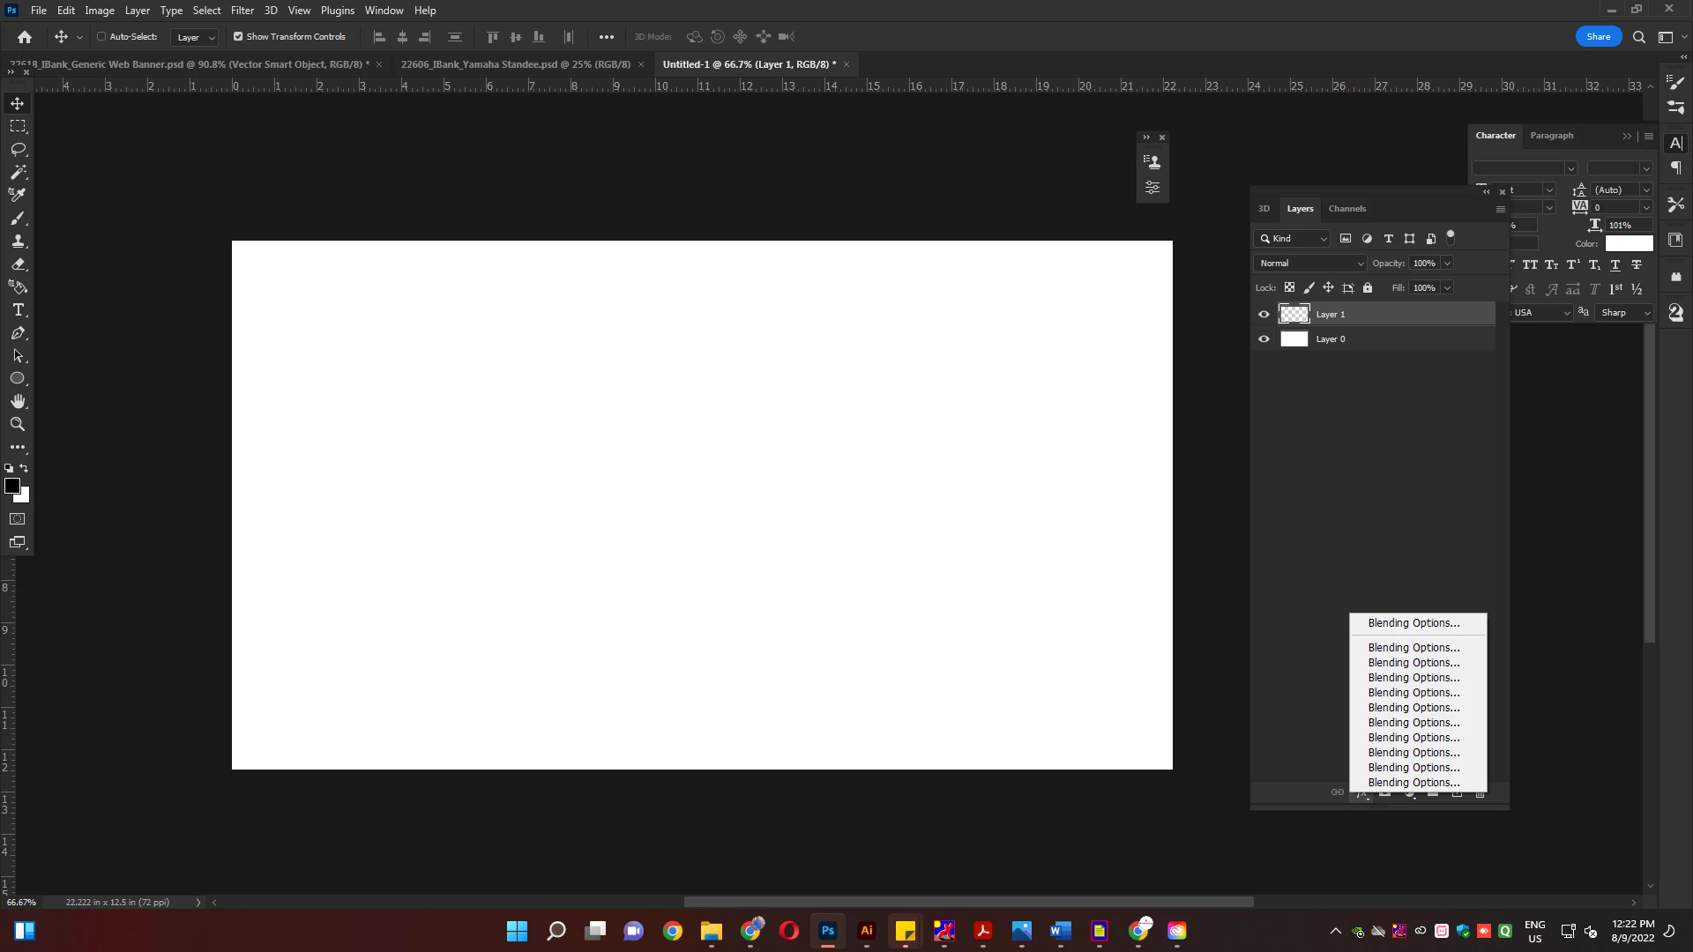The height and width of the screenshot is (952, 1693).
Task: Click the foreground color swatch
Action: click(x=12, y=487)
